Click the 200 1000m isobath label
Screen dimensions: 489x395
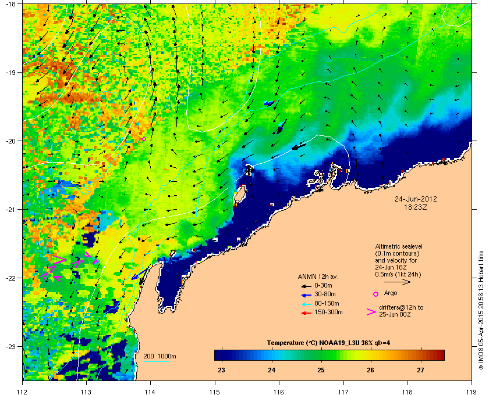click(x=160, y=357)
